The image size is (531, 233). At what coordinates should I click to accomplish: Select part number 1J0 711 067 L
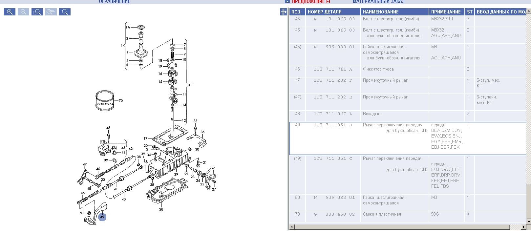(333, 114)
